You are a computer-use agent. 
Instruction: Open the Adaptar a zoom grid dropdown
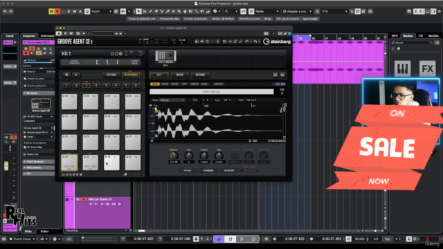click(297, 12)
